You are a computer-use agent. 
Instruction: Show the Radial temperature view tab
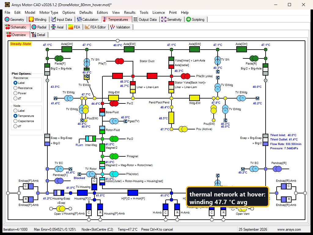[39, 27]
